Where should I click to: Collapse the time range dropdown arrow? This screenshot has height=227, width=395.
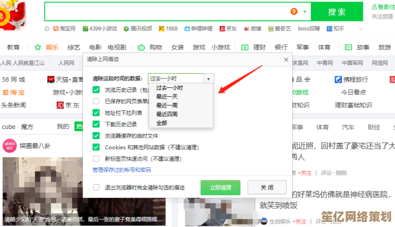209,79
